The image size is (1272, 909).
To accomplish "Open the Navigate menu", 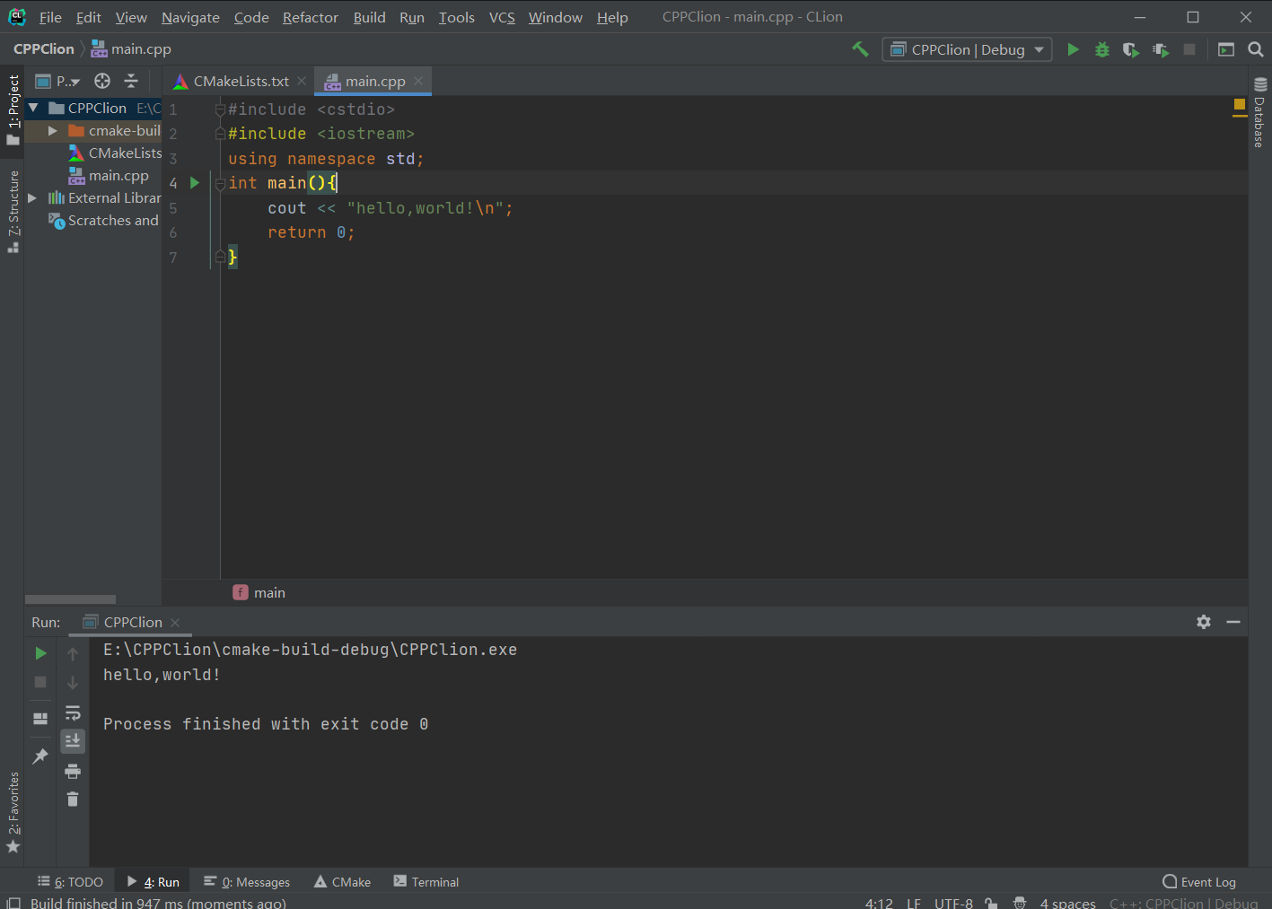I will tap(190, 17).
